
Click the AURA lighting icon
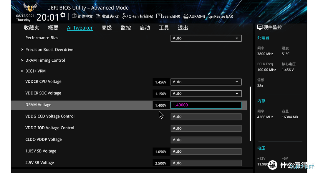pyautogui.click(x=186, y=16)
